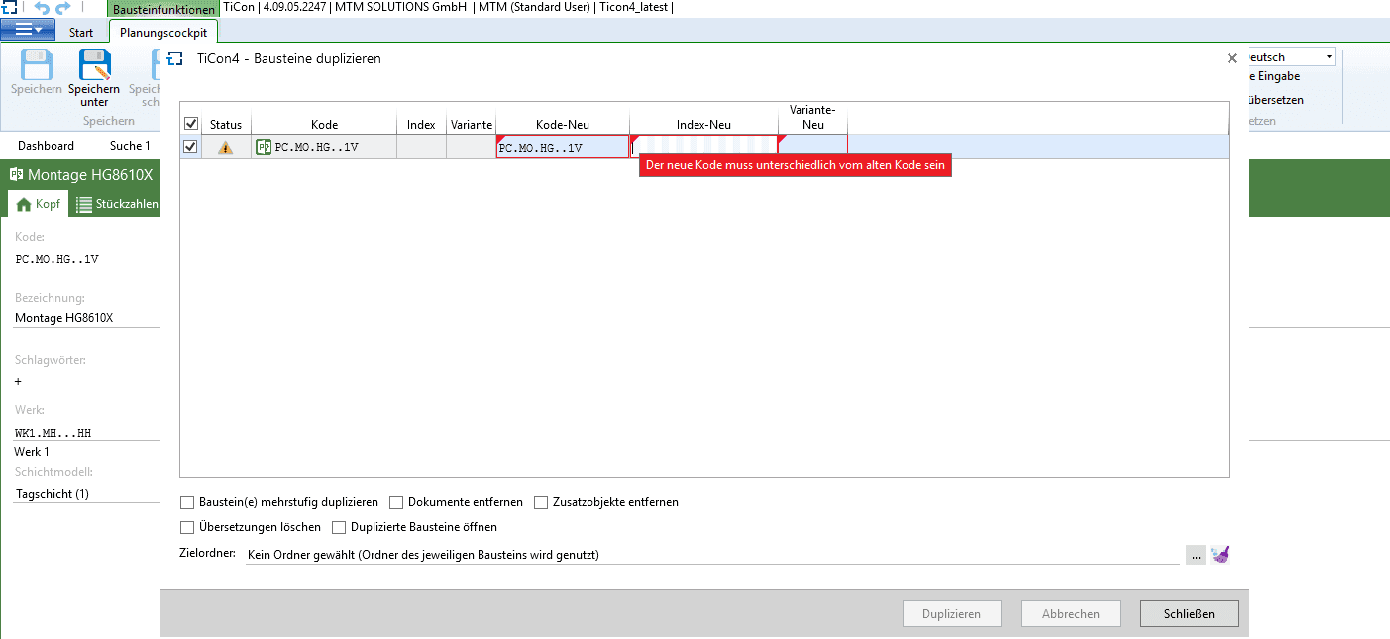The width and height of the screenshot is (1390, 639).
Task: Click the clear target folder broom icon
Action: pos(1220,555)
